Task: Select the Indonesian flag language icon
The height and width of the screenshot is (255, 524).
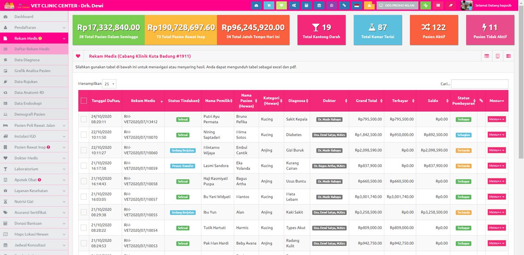Action: [x=357, y=5]
